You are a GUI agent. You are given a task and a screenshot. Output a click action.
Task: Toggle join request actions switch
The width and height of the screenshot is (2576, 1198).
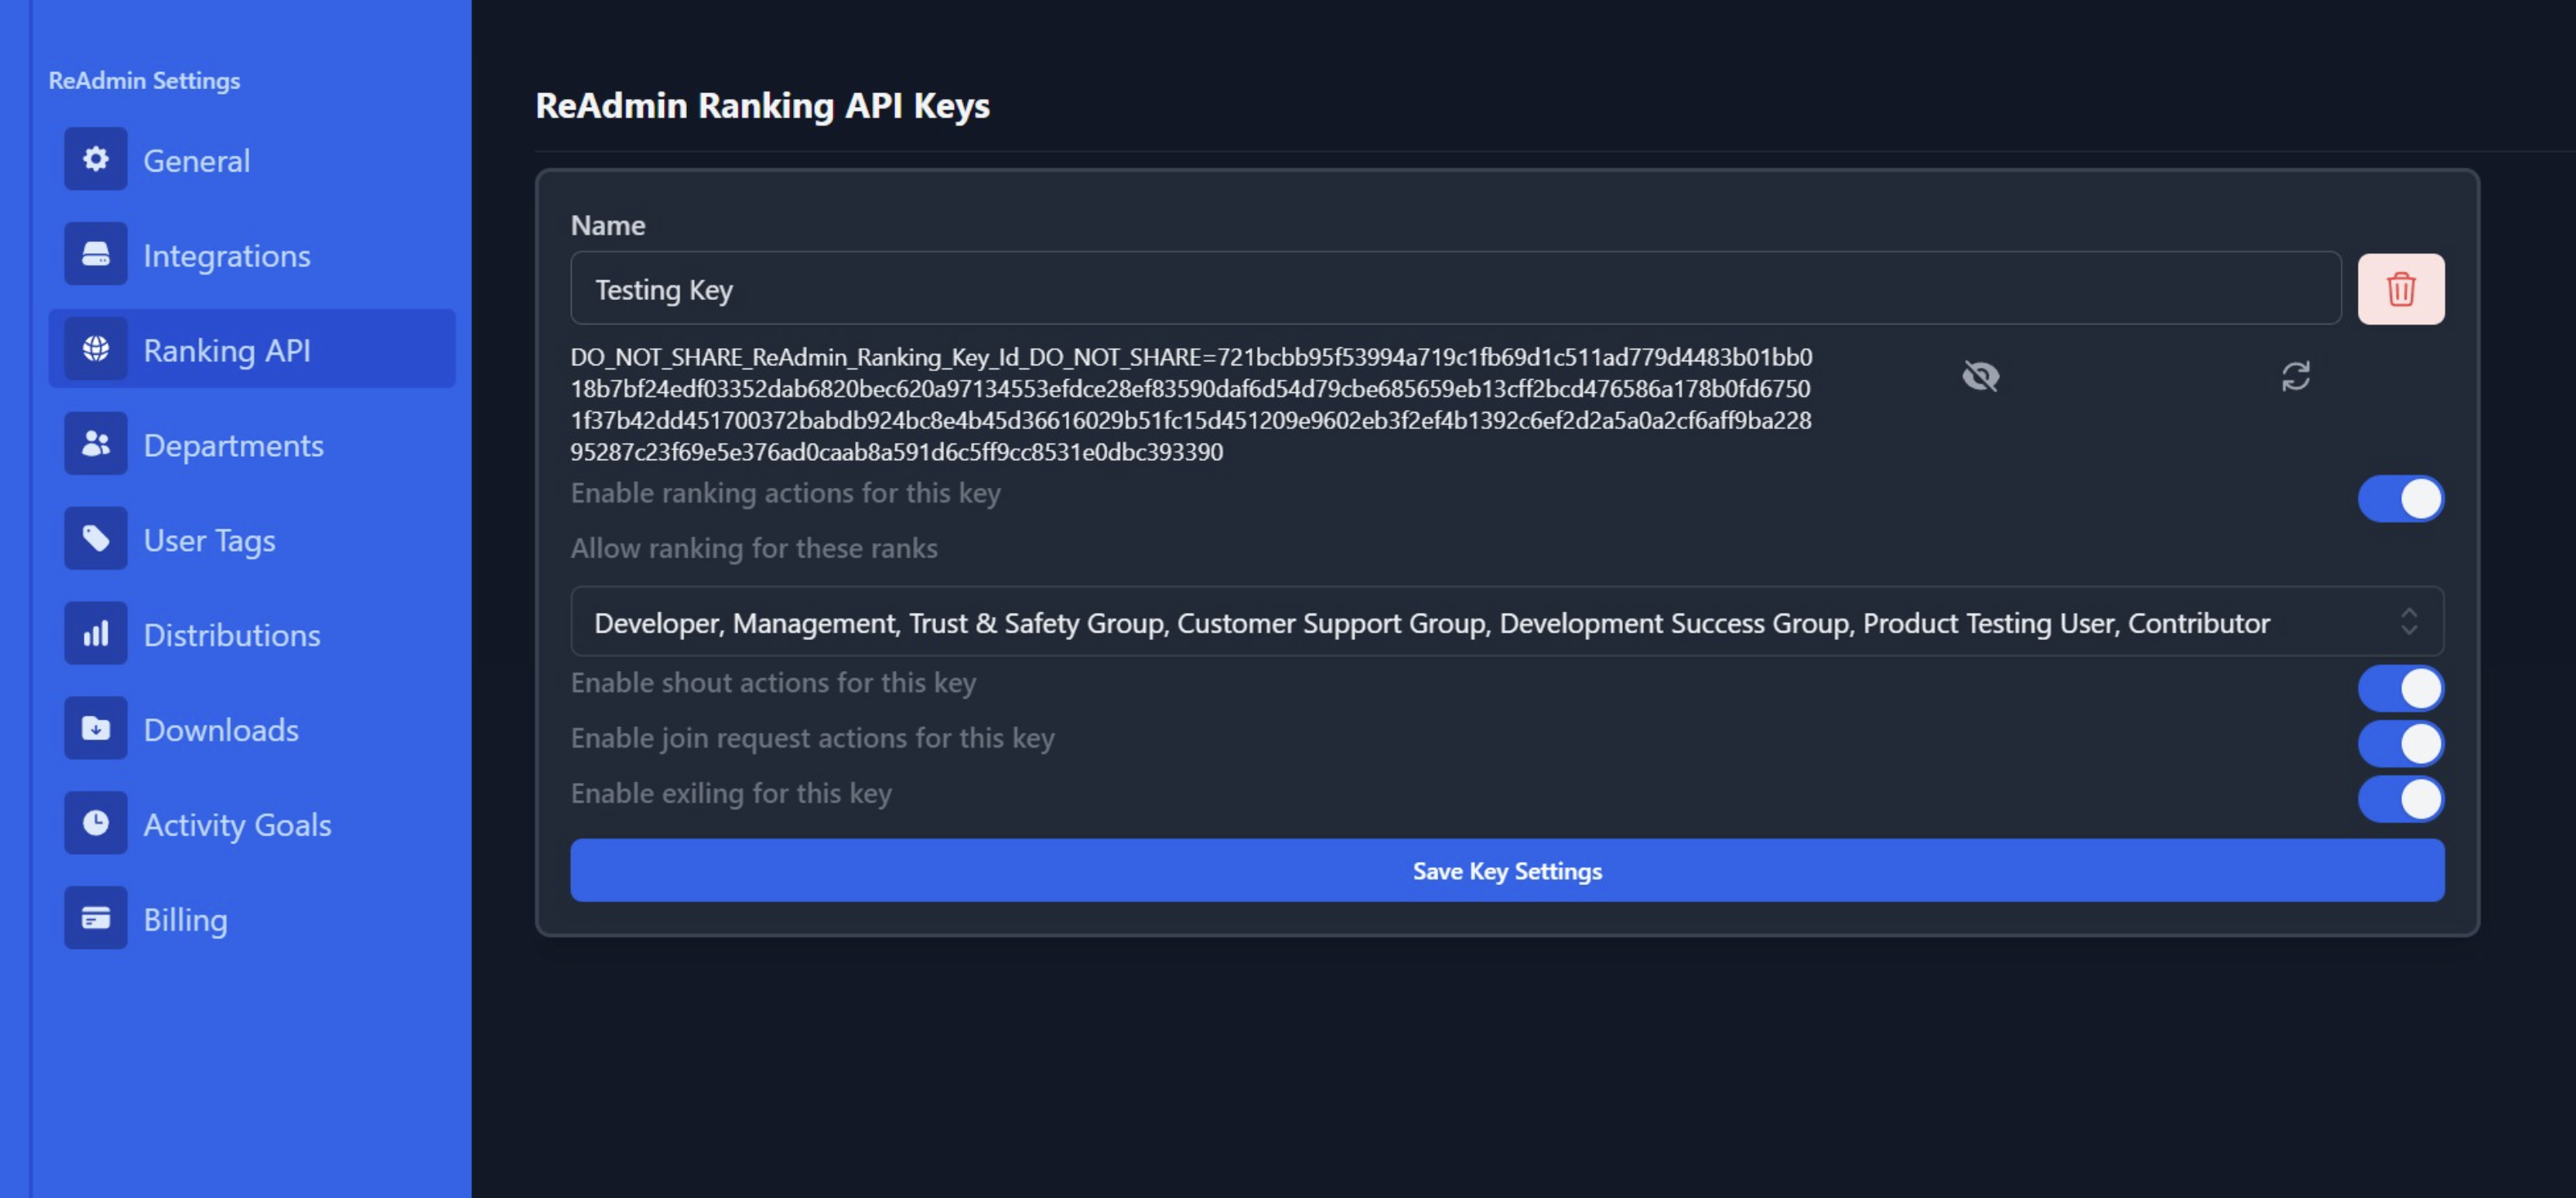pos(2400,744)
